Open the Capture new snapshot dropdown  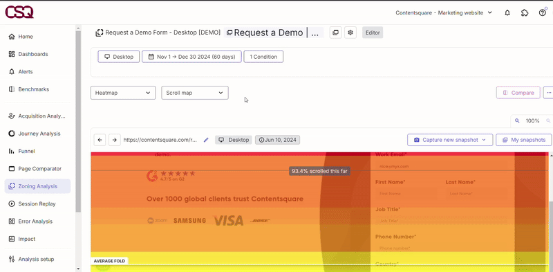coord(450,140)
